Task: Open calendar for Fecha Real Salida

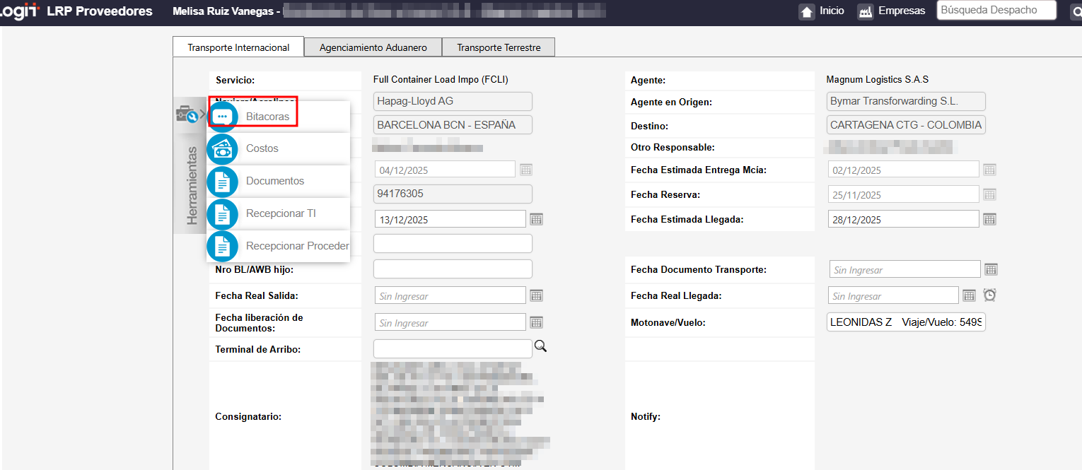Action: (x=536, y=295)
